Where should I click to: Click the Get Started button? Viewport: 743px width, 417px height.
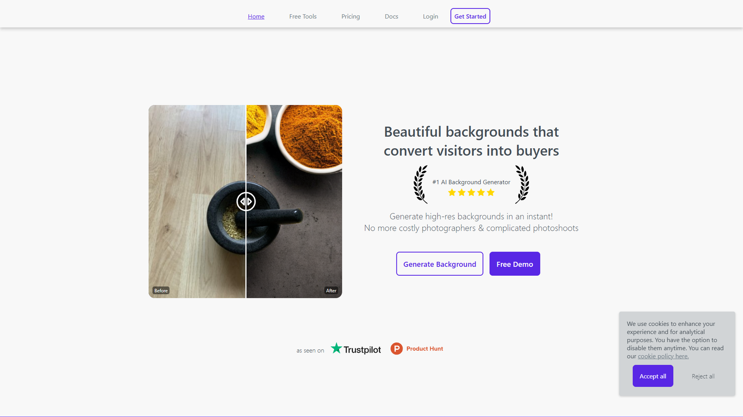pyautogui.click(x=470, y=16)
